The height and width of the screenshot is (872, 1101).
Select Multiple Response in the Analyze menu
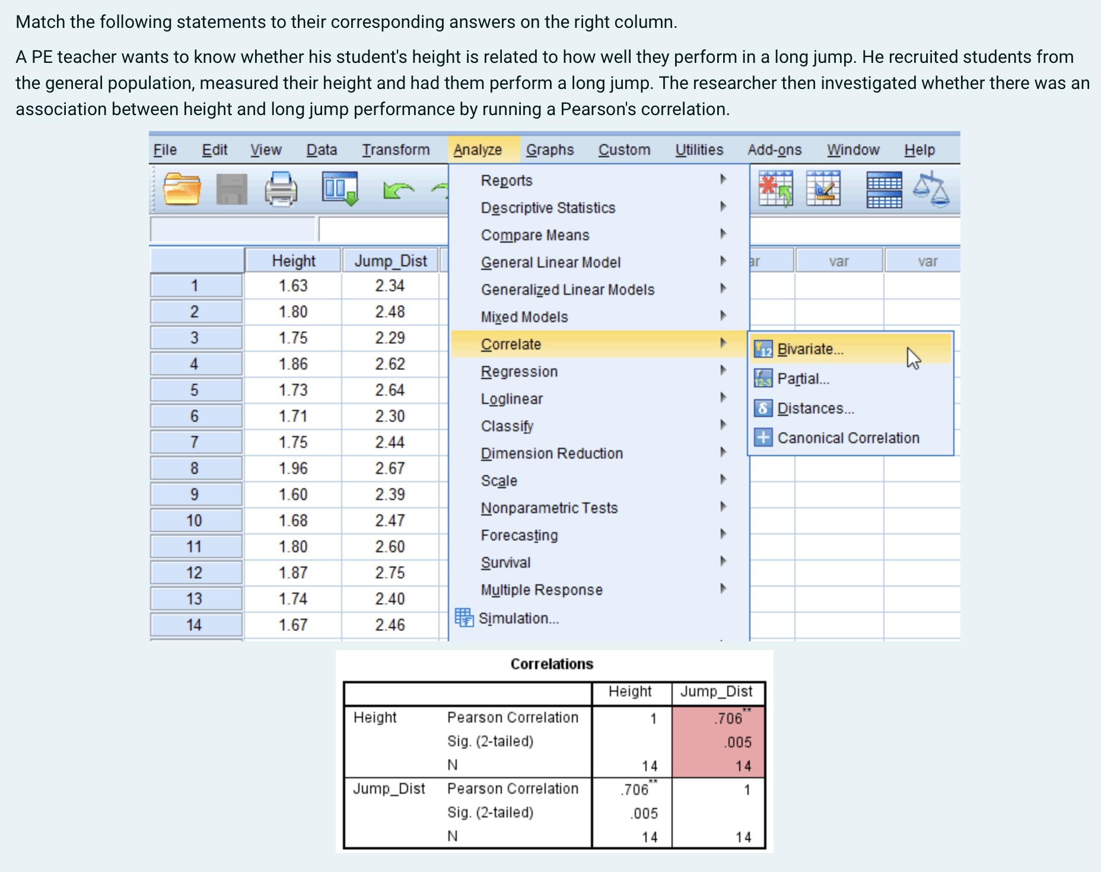(599, 590)
